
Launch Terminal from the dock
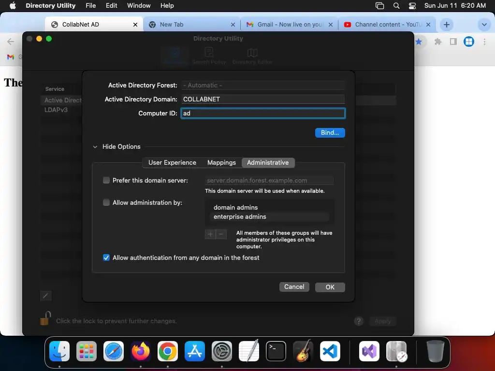[276, 351]
